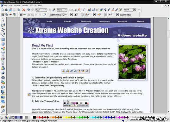The width and height of the screenshot is (170, 122).
Task: Click the Undo arrow icon
Action: [x=28, y=10]
